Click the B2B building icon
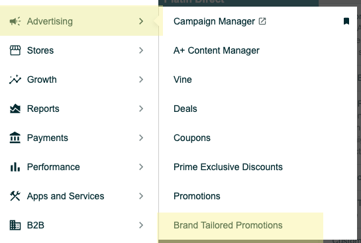Image resolution: width=361 pixels, height=243 pixels. pos(15,225)
